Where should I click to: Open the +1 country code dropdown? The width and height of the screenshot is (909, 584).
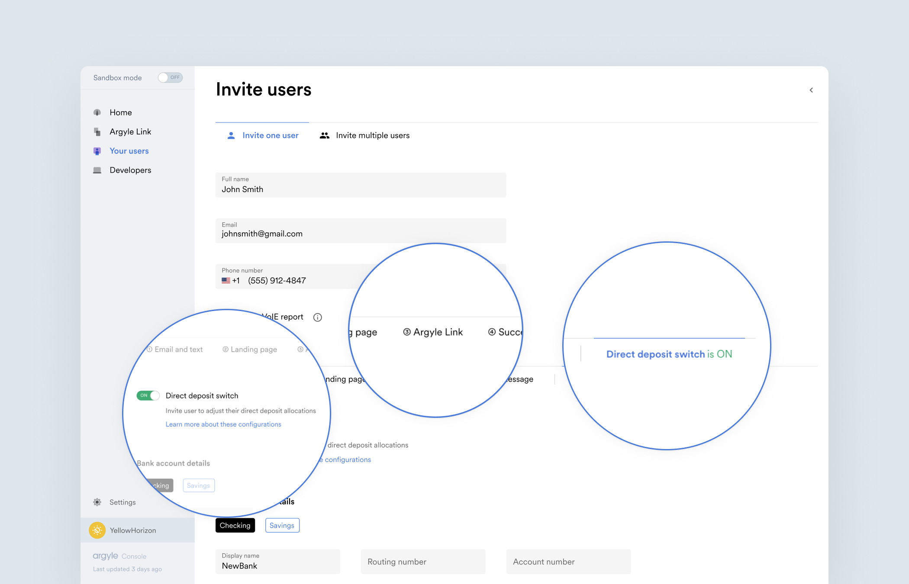pyautogui.click(x=236, y=281)
